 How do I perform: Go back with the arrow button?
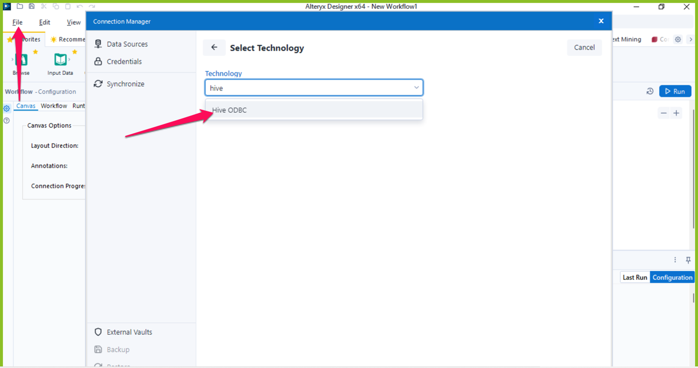point(214,47)
